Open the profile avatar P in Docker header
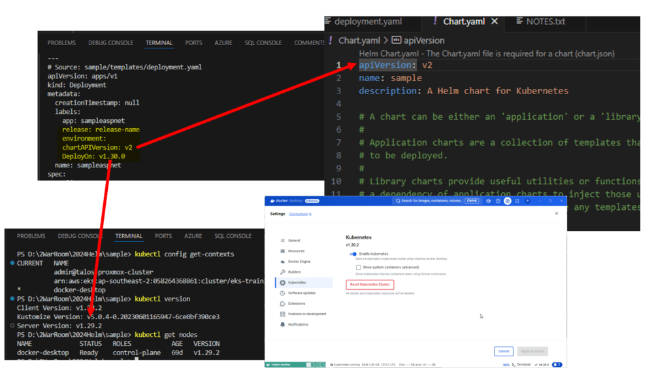669x376 pixels. coord(527,201)
